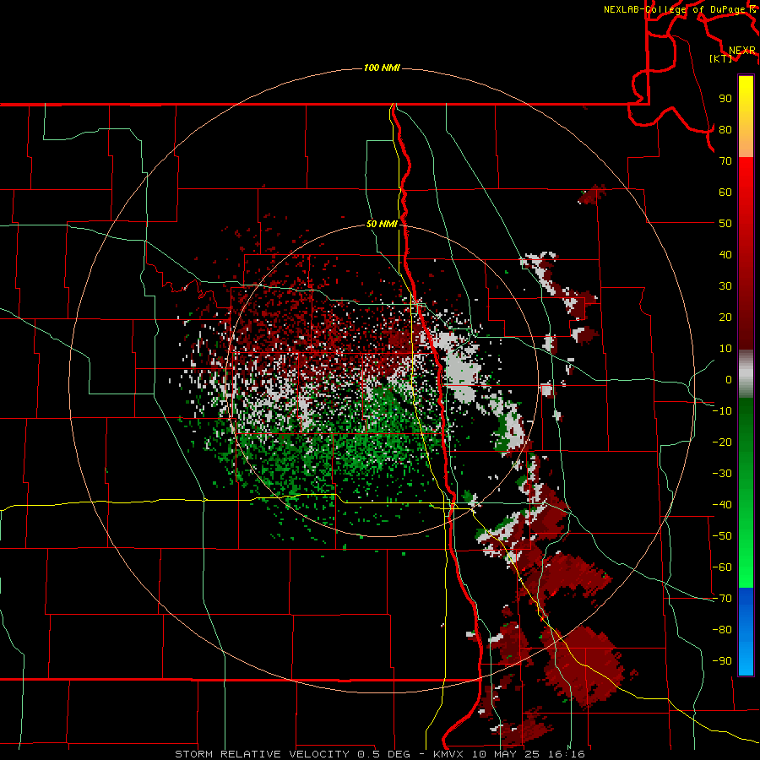Select the 10 value on velocity scale
Viewport: 760px width, 760px height.
(x=725, y=349)
